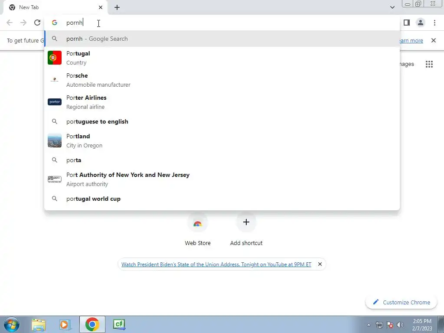The height and width of the screenshot is (333, 444).
Task: Open a new tab with plus button
Action: click(x=117, y=7)
